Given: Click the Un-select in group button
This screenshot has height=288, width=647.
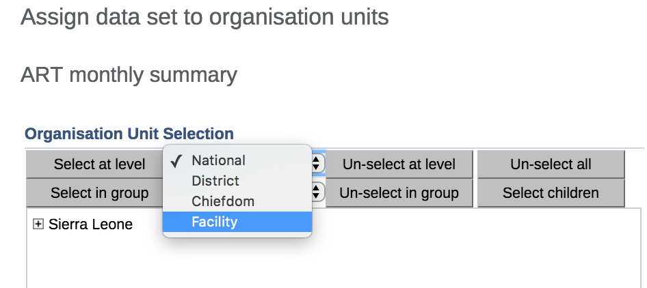Looking at the screenshot, I should 399,193.
